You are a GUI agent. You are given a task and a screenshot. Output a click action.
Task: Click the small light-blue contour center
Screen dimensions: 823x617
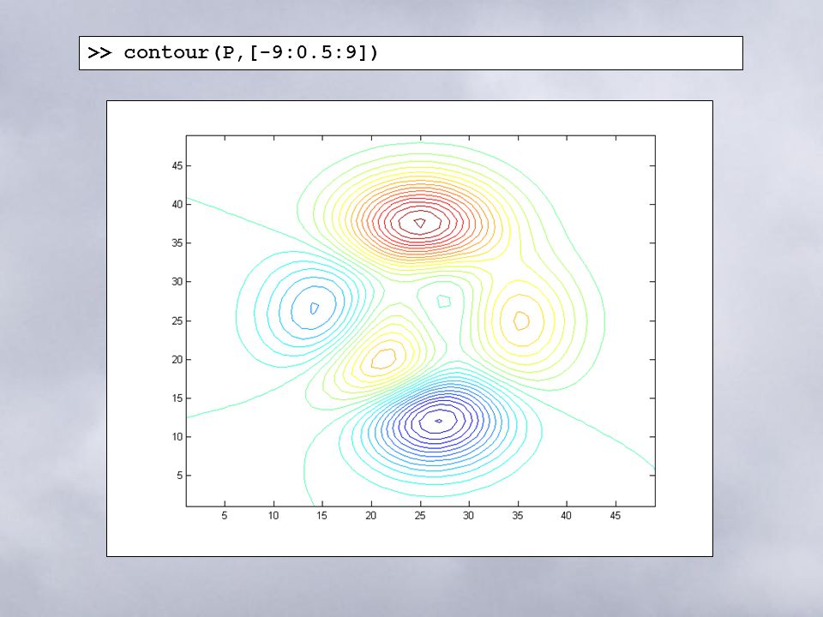pos(314,308)
